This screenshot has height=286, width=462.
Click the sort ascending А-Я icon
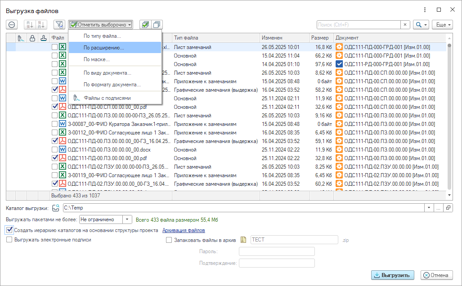29,25
